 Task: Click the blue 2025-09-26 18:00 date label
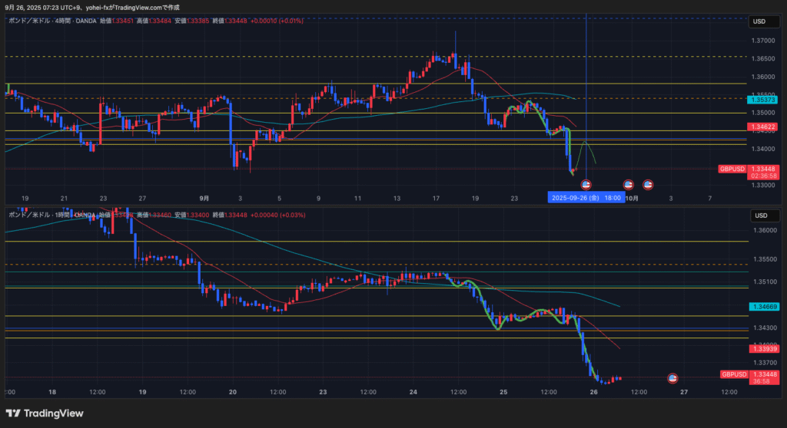pos(586,197)
